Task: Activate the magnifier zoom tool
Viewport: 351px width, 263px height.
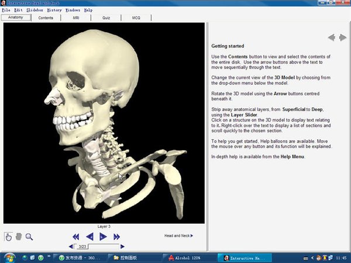Action: 29,237
